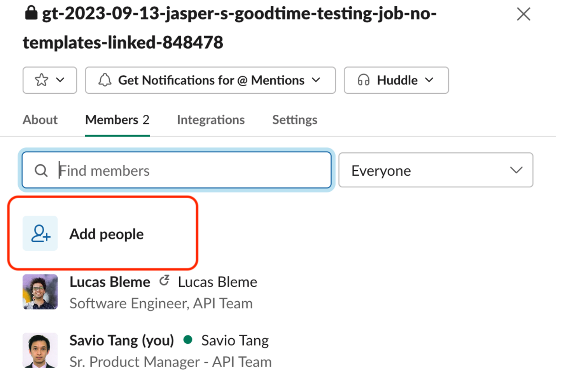This screenshot has width=574, height=381.
Task: Click Savio Tang's green active presence indicator
Action: pyautogui.click(x=188, y=340)
